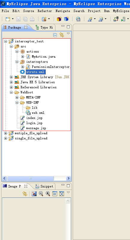Maximize the Package explorer panel
Viewport: 130px width, 240px height.
68,27
